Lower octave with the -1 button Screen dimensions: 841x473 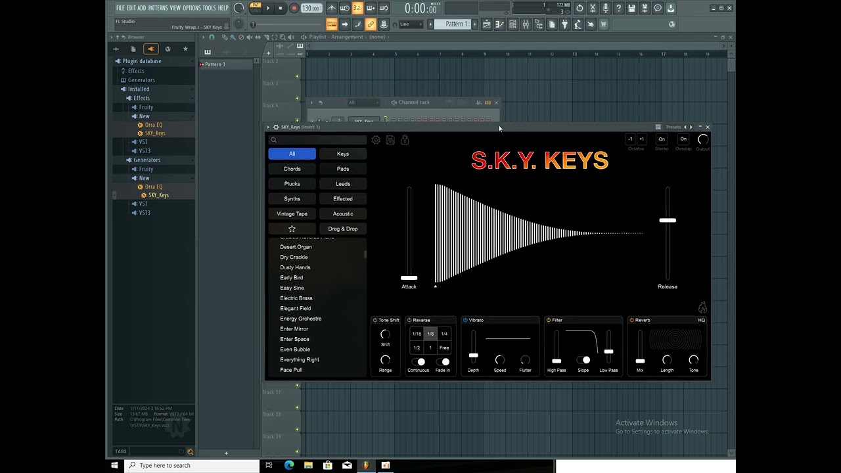[x=630, y=139]
